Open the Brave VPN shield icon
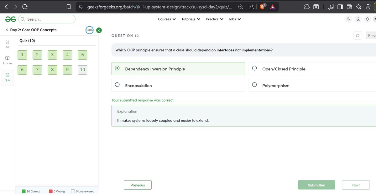The height and width of the screenshot is (194, 376). [368, 7]
